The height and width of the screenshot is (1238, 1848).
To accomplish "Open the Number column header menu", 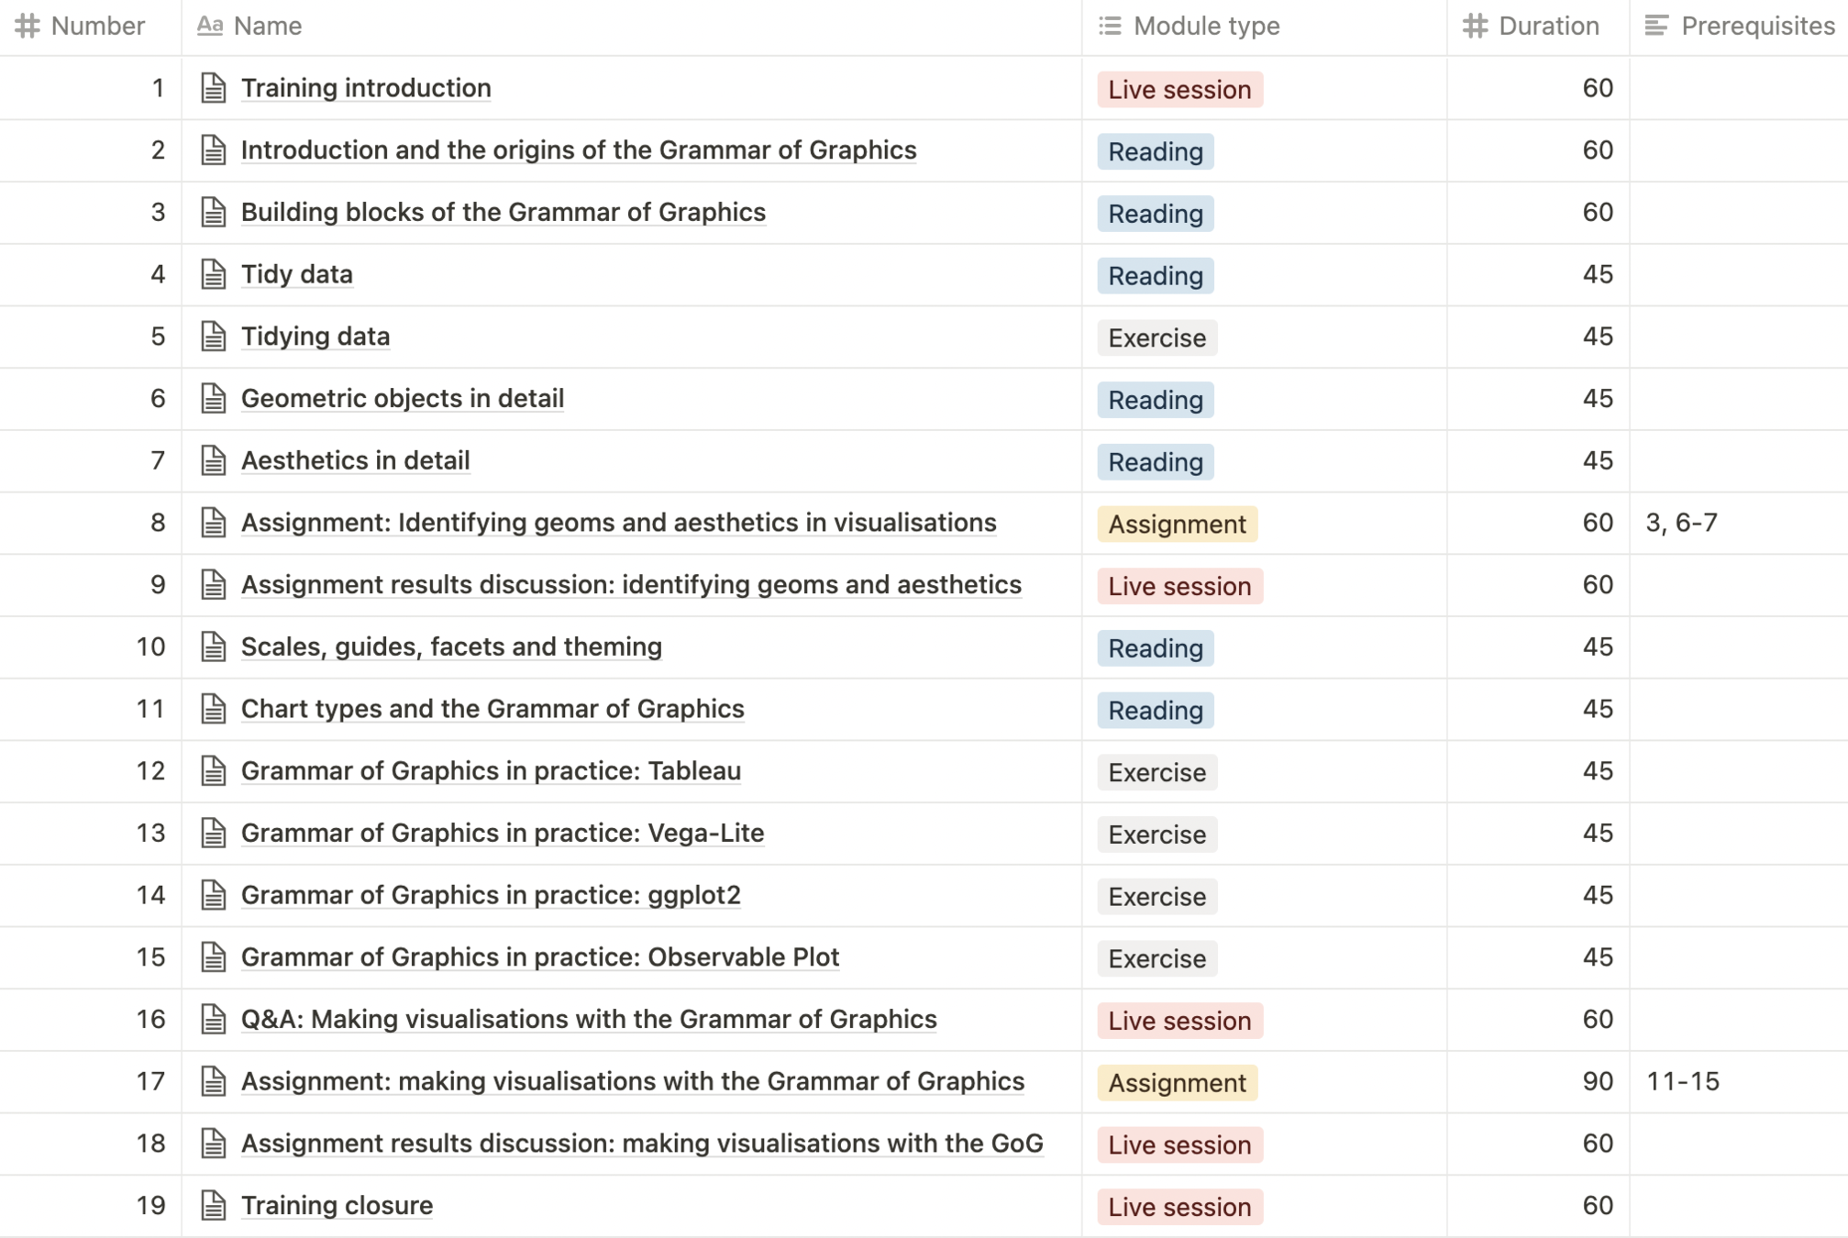I will point(97,26).
